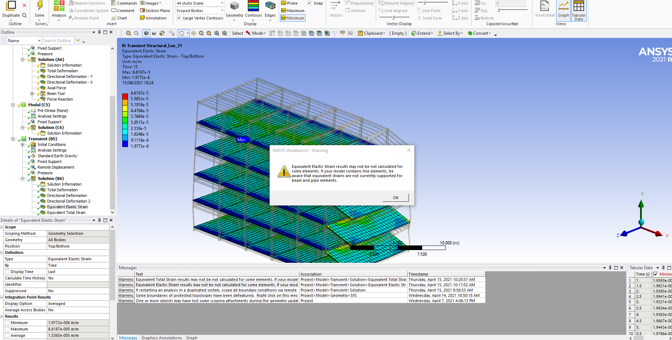Switch to the Graphics Annotations tab
Image resolution: width=672 pixels, height=340 pixels.
[162, 338]
